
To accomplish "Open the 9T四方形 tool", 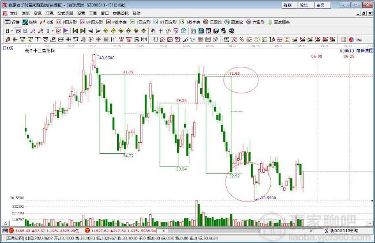I will (x=165, y=22).
